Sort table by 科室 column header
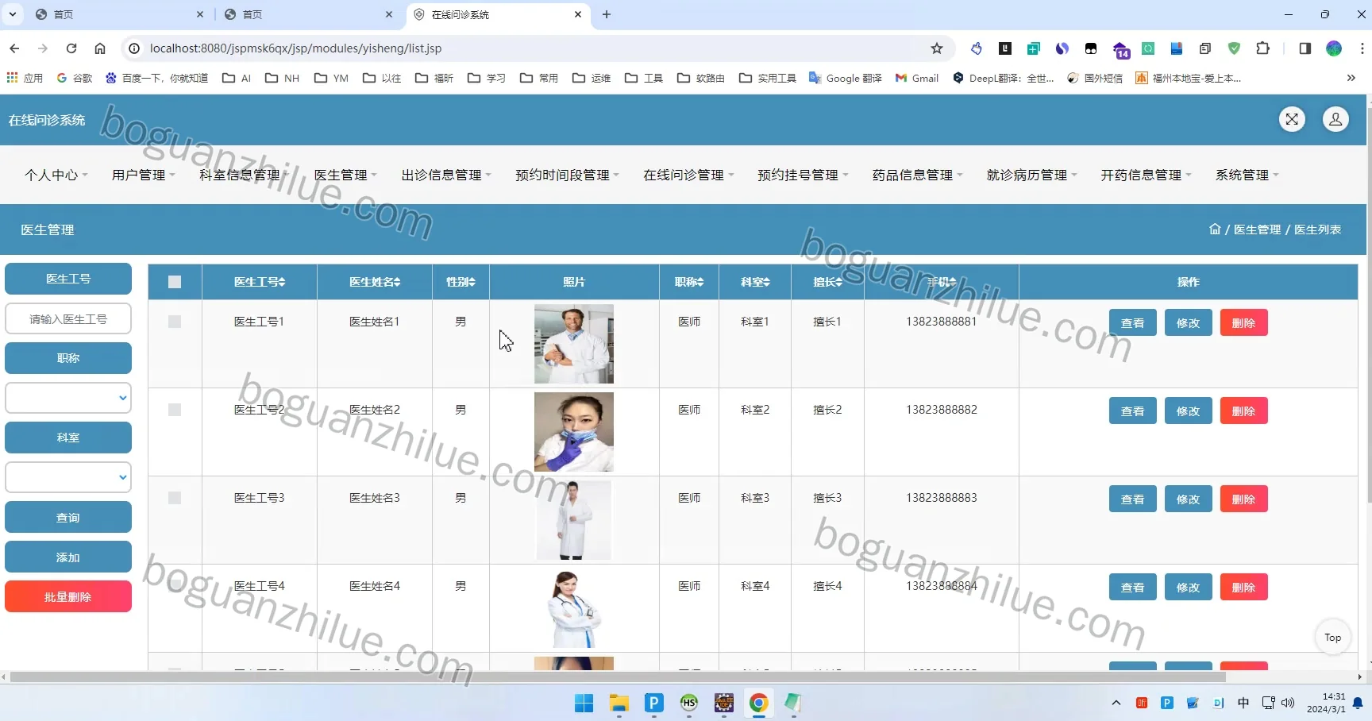Screen dimensions: 1372x721 pos(755,282)
